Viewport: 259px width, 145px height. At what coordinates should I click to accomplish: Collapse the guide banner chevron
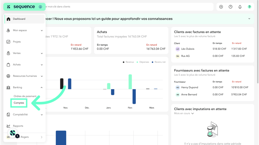(249, 19)
